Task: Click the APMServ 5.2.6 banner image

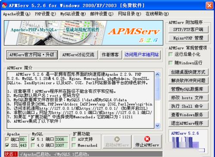Action: tap(83, 33)
